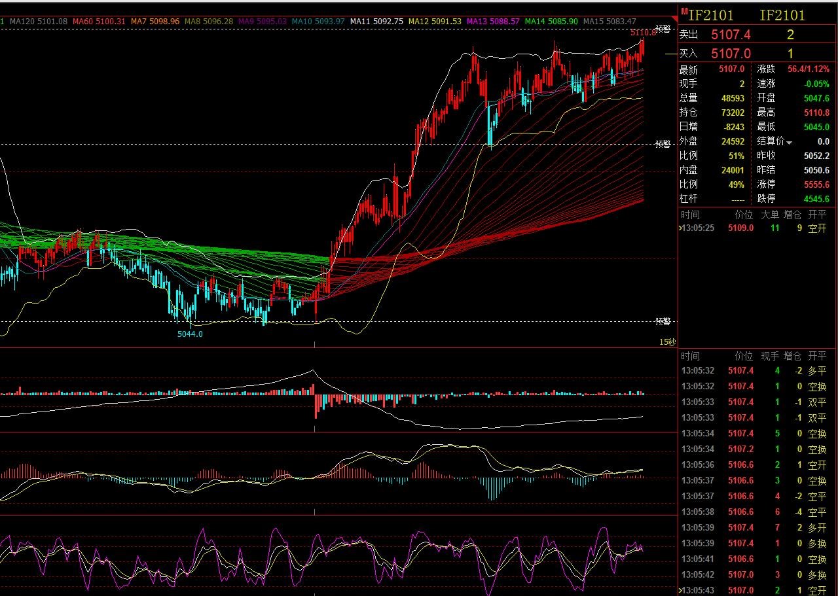Screen dimensions: 838x596
Task: Open the dropdown arrow beside 结算价
Action: (789, 142)
